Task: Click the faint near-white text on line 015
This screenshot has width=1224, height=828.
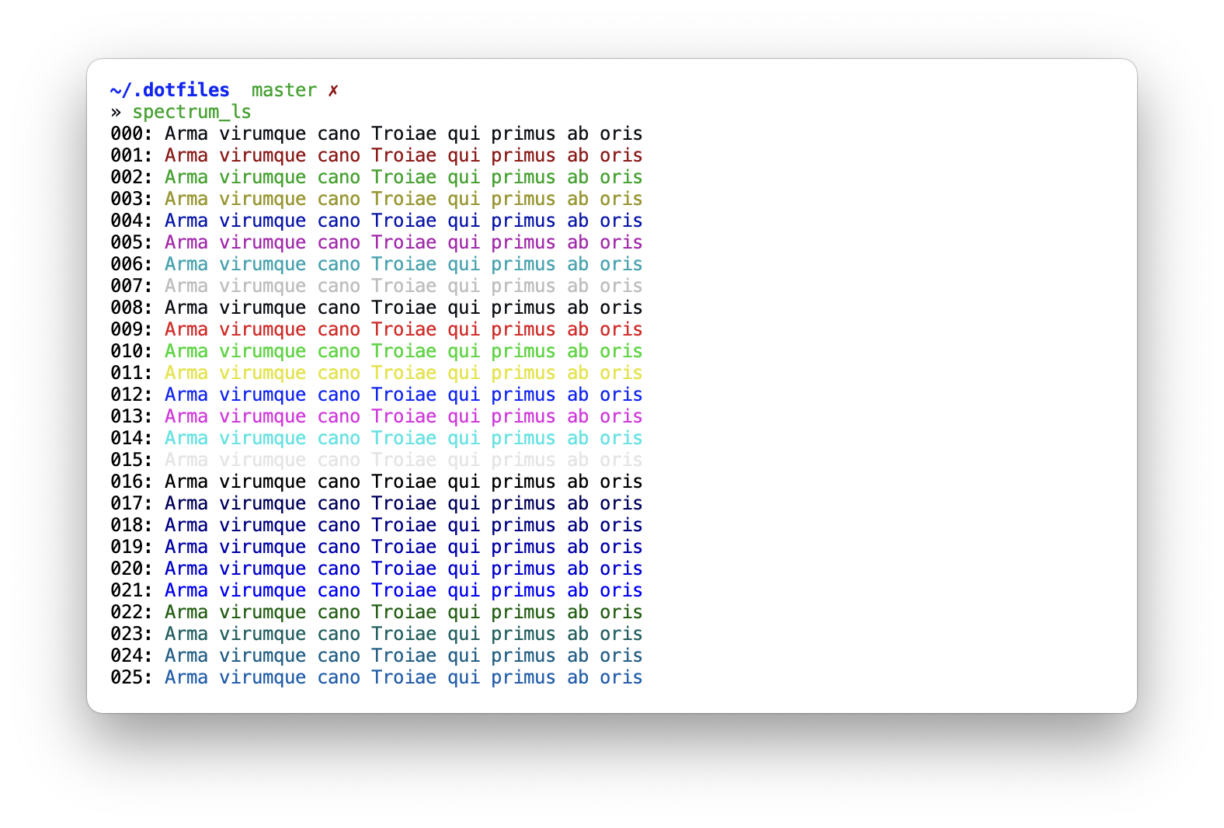Action: (x=403, y=461)
